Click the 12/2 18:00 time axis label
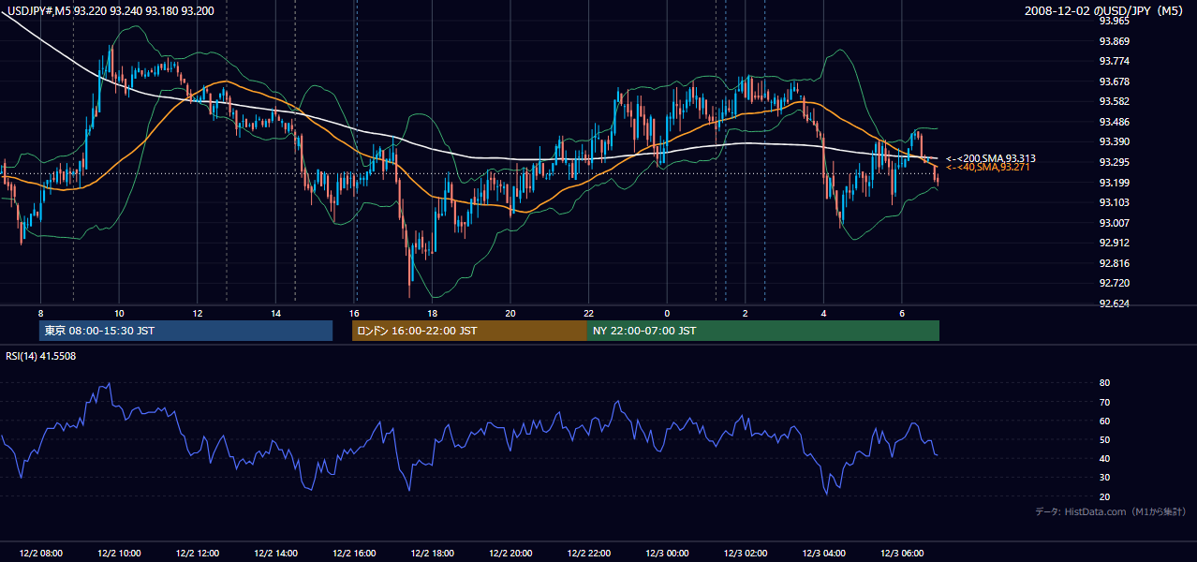 click(432, 554)
